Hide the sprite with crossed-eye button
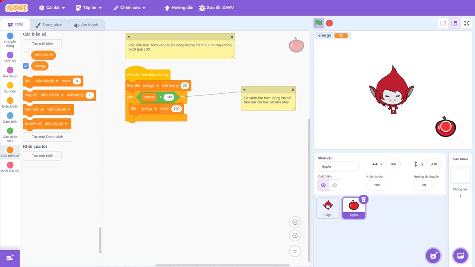 coord(334,185)
